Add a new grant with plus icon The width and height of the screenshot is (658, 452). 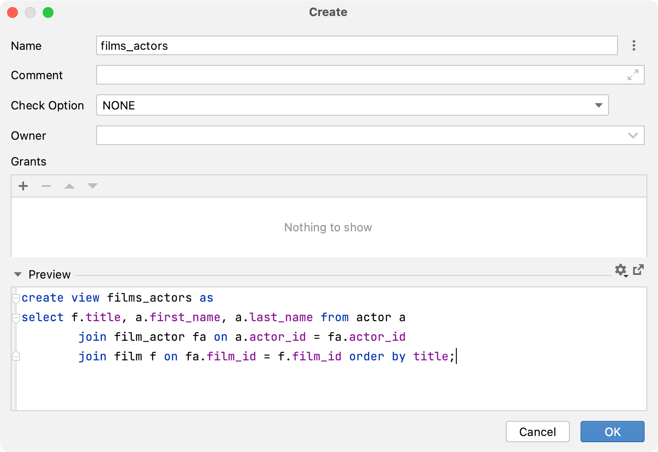(23, 186)
